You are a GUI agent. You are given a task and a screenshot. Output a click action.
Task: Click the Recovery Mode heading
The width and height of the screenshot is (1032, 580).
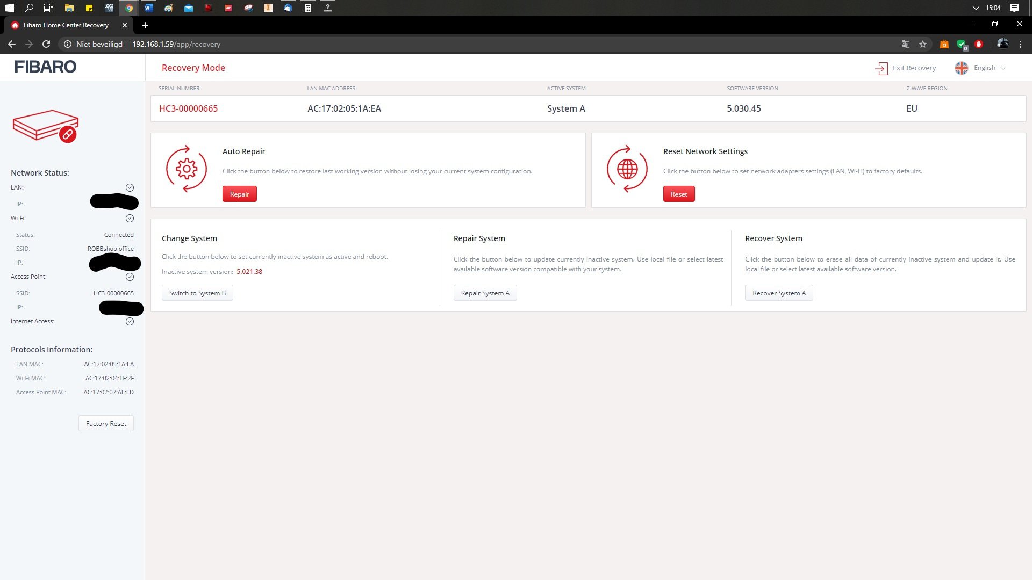193,68
